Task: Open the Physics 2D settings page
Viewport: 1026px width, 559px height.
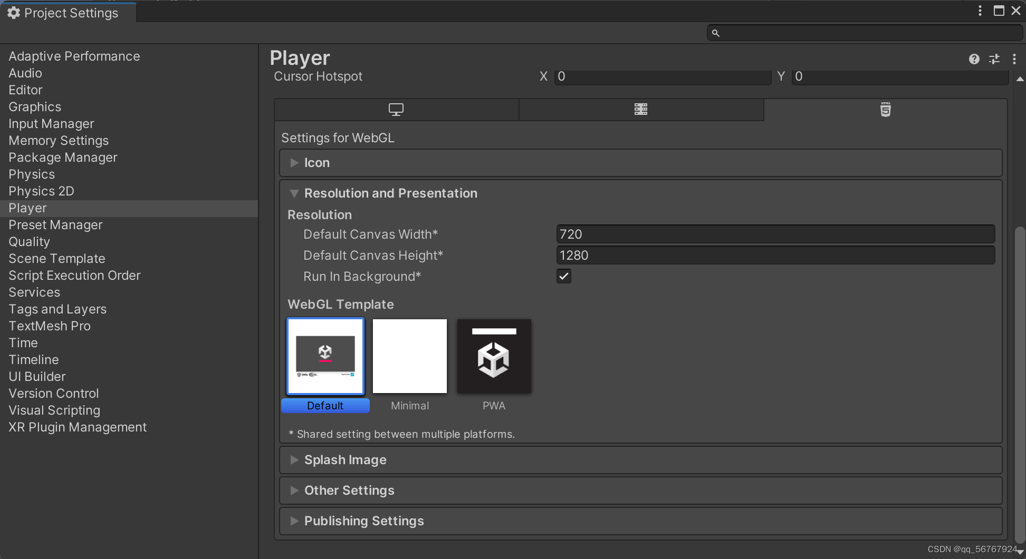Action: [41, 191]
